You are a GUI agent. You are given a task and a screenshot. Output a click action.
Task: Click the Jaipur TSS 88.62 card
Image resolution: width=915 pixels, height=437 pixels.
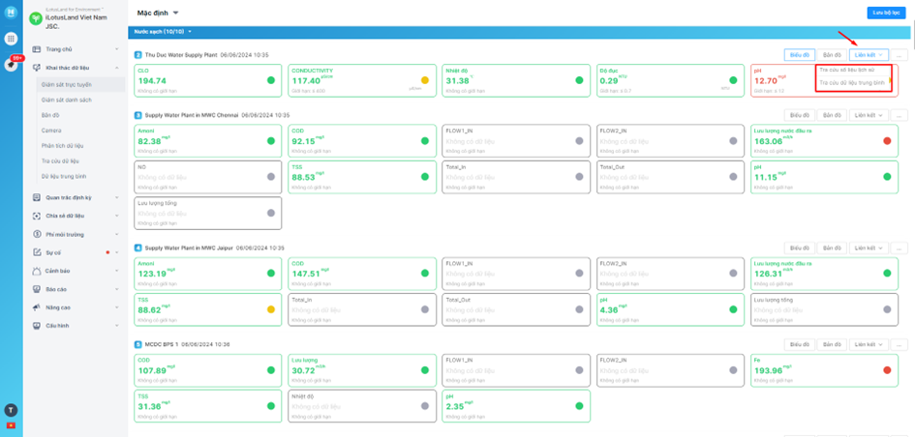coord(208,308)
